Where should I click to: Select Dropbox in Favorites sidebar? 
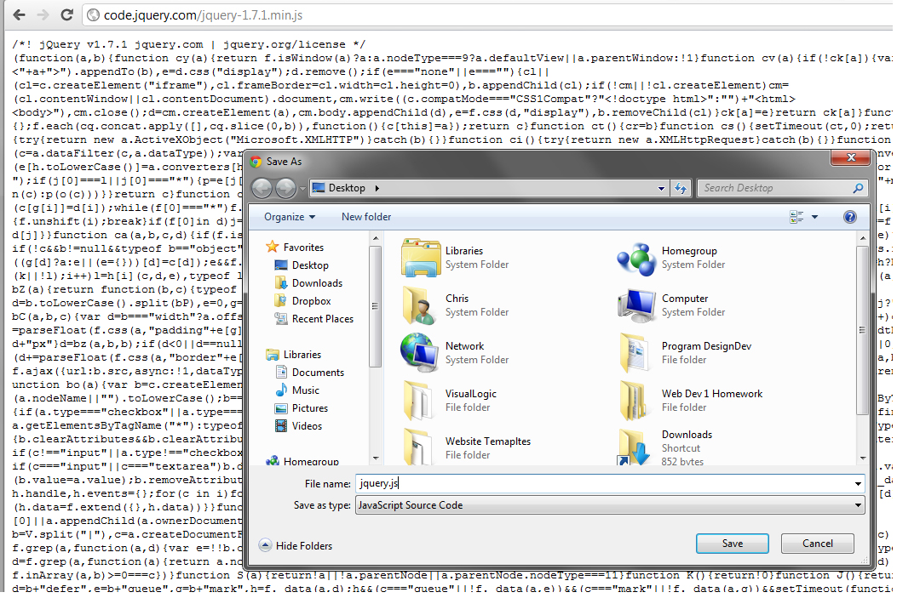click(x=311, y=301)
